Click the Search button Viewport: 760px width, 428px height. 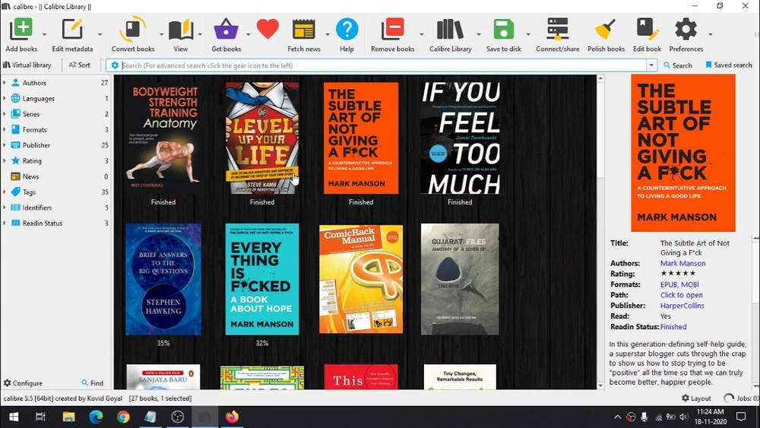pos(678,65)
